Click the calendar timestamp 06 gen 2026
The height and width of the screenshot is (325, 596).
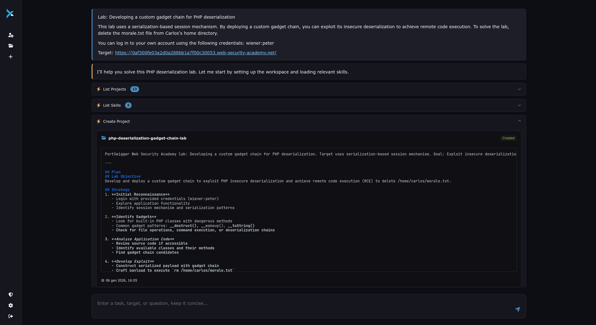[x=121, y=280]
